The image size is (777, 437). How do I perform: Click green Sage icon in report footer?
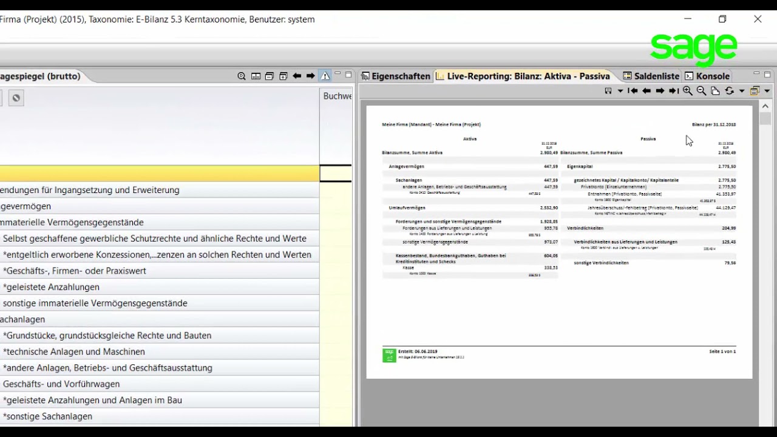(389, 356)
